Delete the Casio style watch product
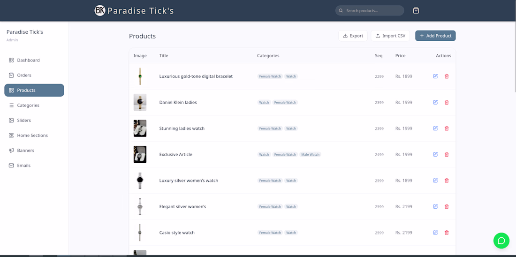Viewport: 516px width, 257px height. (447, 233)
